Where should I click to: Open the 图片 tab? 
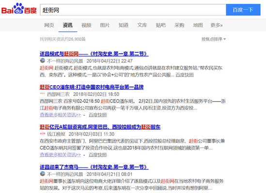pos(105,25)
